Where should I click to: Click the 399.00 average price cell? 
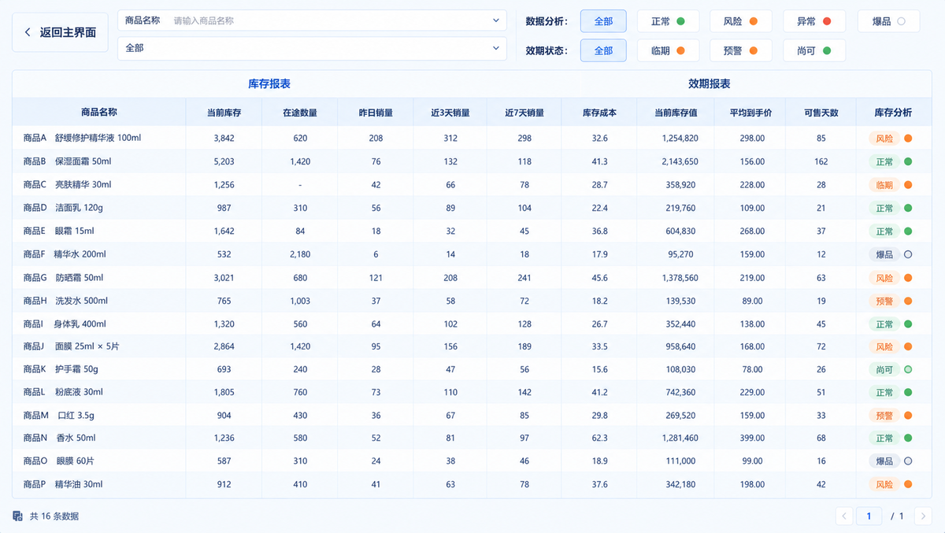752,439
